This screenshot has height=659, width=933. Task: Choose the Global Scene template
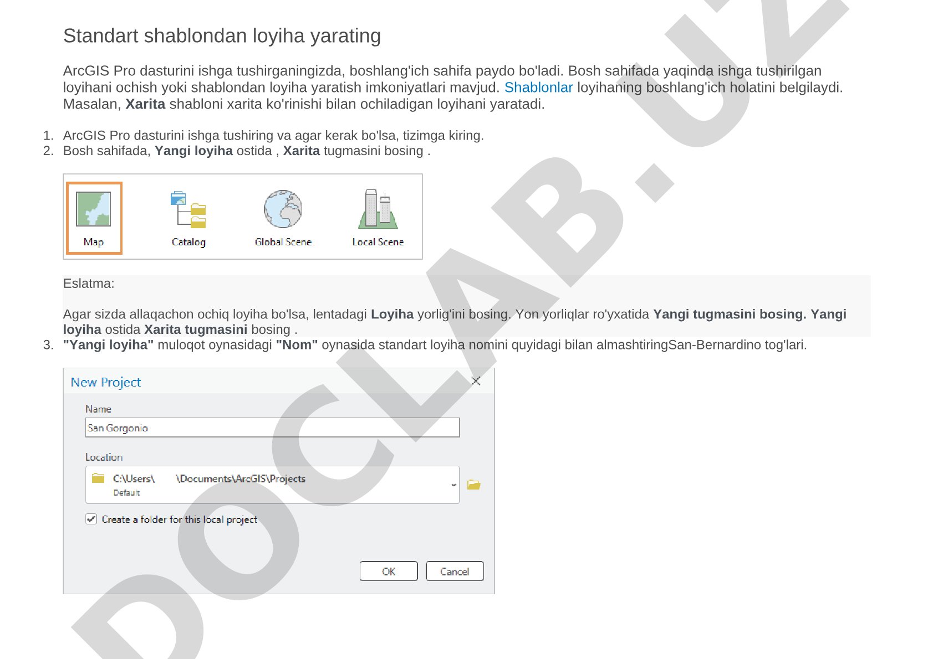click(x=283, y=218)
